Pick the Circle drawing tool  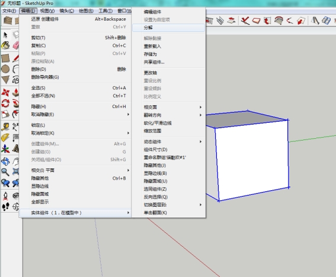tap(5, 69)
